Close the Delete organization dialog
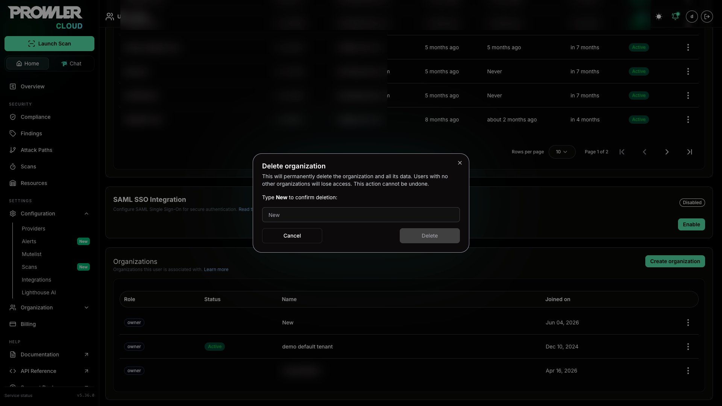This screenshot has width=722, height=406. 460,163
